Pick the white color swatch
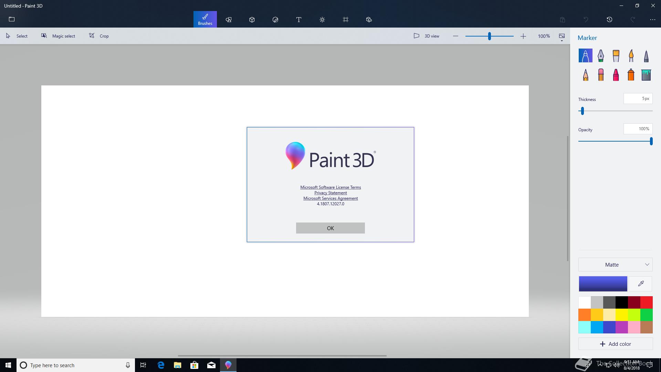Image resolution: width=661 pixels, height=372 pixels. click(585, 302)
